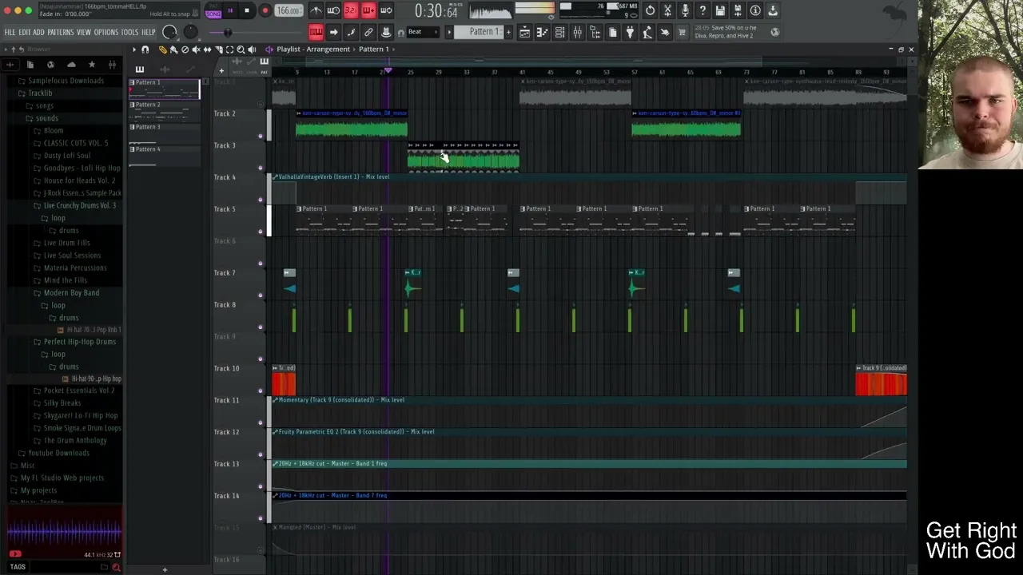Open the shopping cart content library
The image size is (1023, 575).
pos(682,32)
